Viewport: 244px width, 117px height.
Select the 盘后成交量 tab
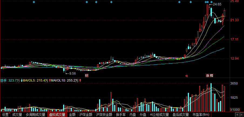pos(181,115)
